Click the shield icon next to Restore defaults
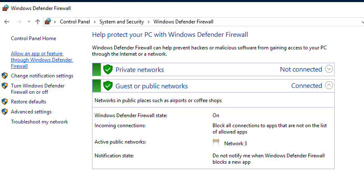 click(x=5, y=102)
